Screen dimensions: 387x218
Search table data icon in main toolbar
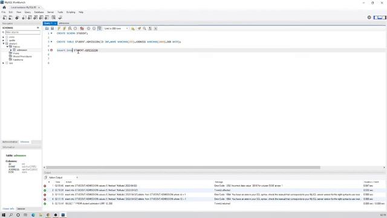click(x=53, y=18)
